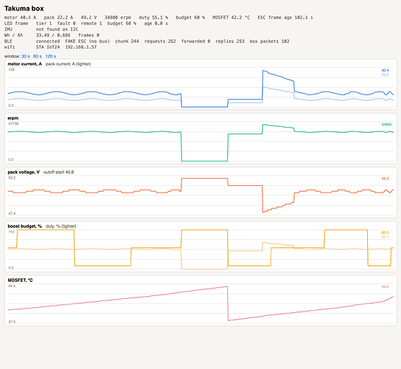401x369 pixels.
Task: Select the 60 s window link
Action: click(38, 56)
